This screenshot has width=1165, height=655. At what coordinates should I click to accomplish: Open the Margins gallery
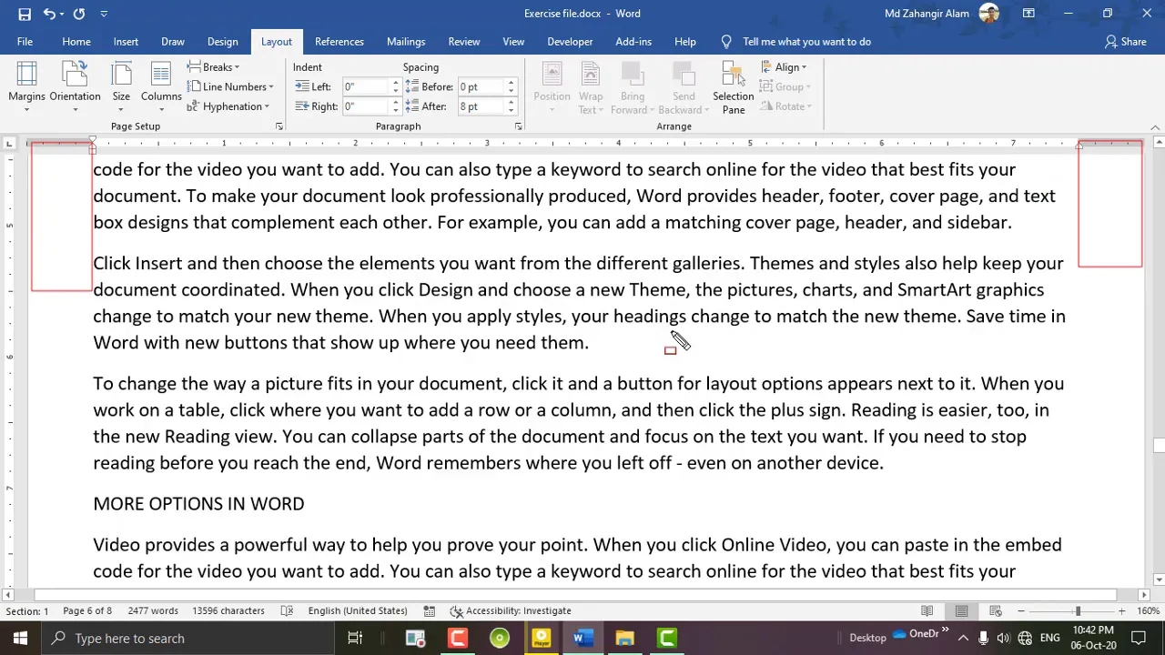tap(26, 87)
